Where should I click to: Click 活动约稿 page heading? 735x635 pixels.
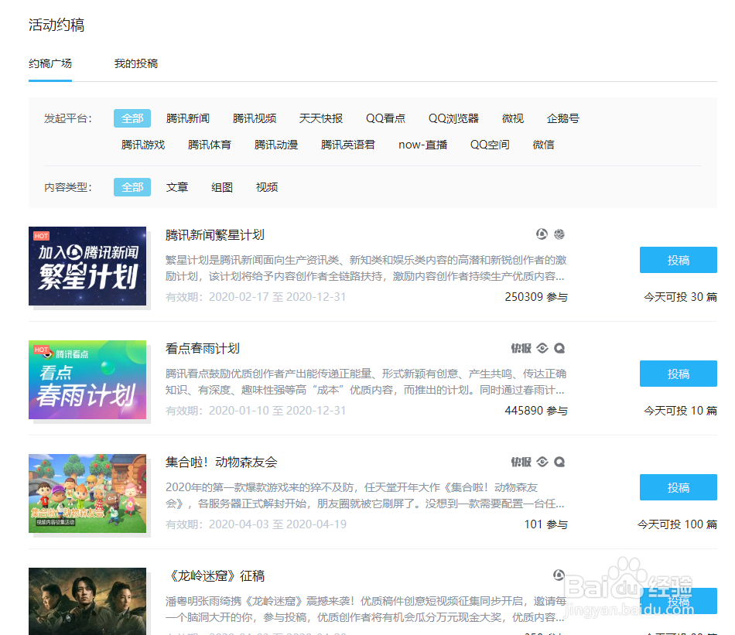pyautogui.click(x=56, y=25)
